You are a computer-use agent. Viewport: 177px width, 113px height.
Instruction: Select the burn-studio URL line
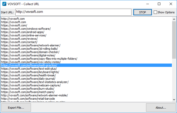click(28, 89)
